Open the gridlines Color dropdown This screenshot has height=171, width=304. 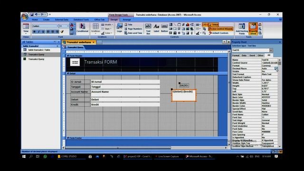106,33
